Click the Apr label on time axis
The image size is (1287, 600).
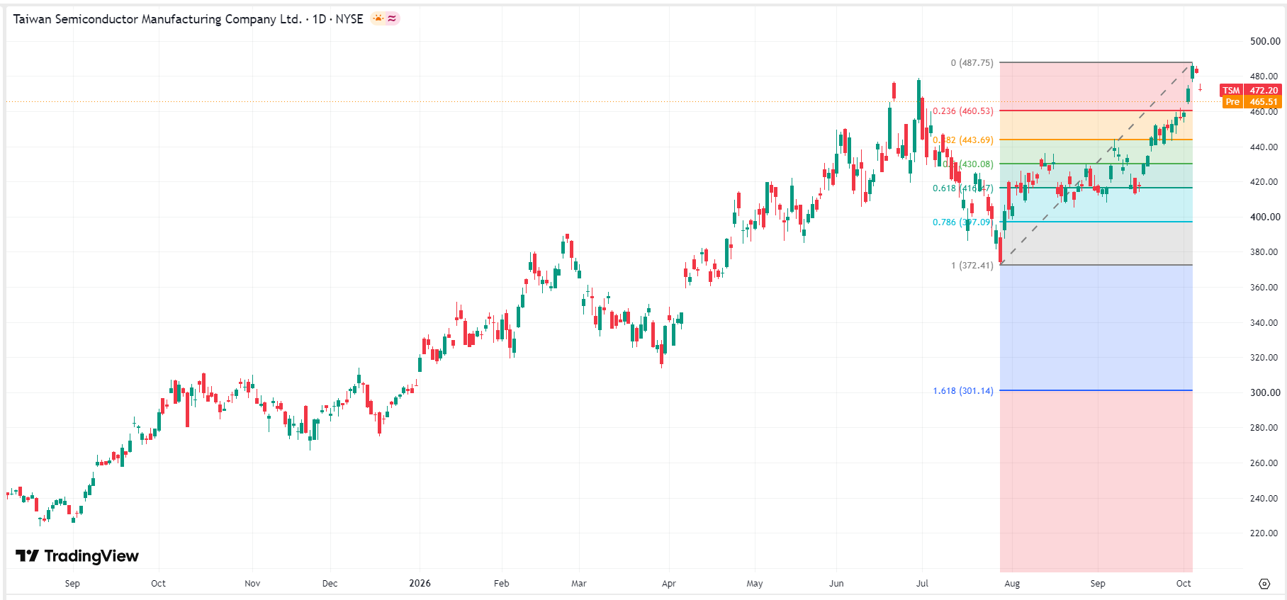pyautogui.click(x=668, y=583)
